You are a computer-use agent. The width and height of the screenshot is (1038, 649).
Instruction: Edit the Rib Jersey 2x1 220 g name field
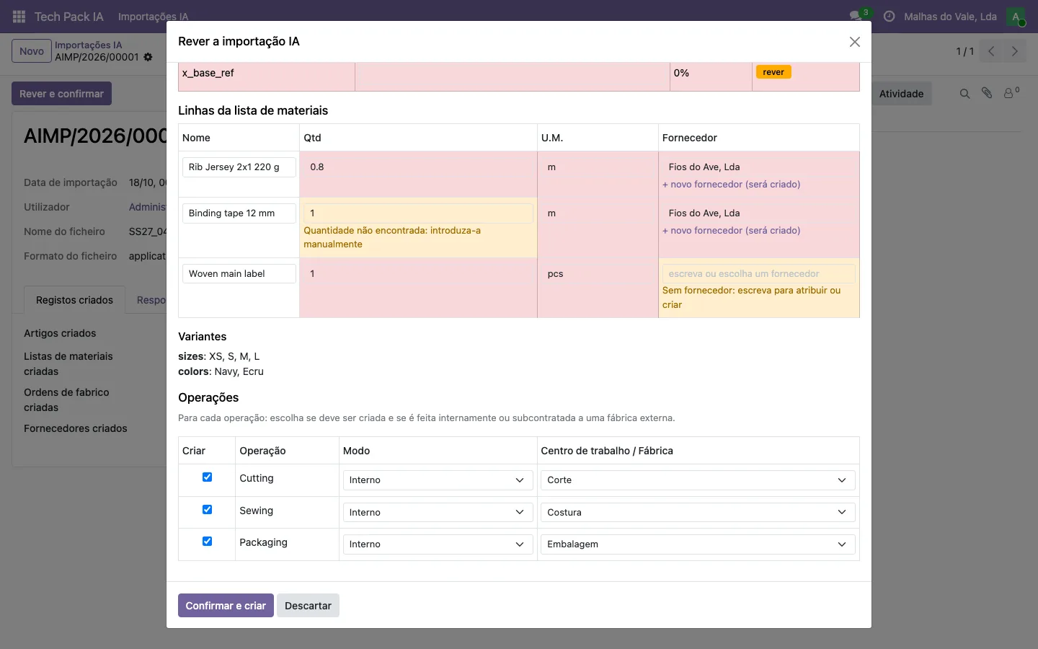[x=239, y=167]
